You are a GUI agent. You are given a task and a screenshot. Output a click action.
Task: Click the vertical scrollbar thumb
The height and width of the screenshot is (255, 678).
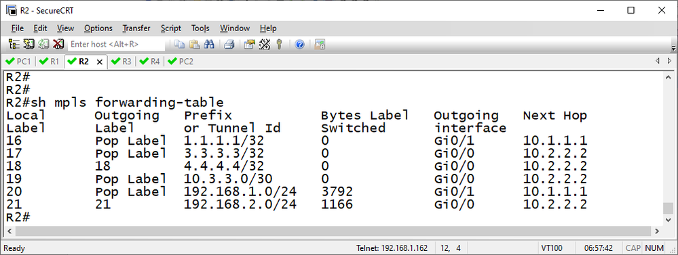point(669,208)
